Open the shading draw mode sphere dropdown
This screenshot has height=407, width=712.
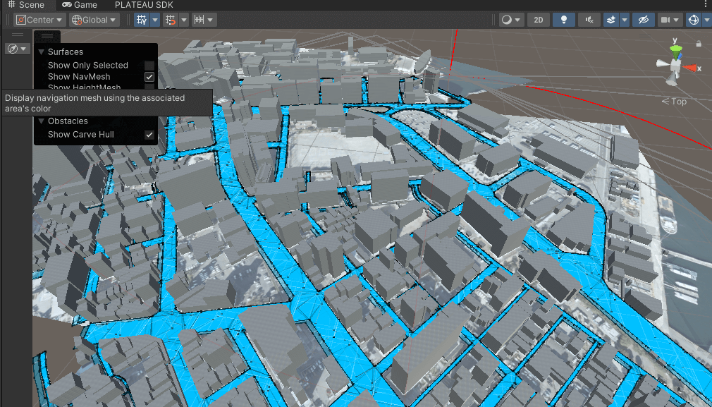pyautogui.click(x=511, y=20)
